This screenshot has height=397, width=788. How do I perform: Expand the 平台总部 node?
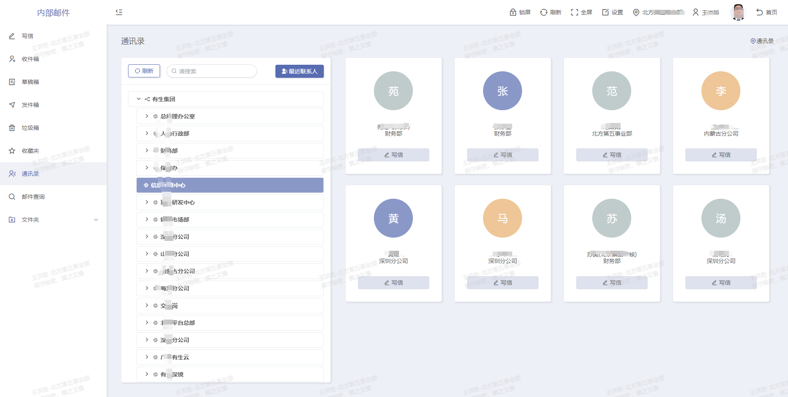coord(147,323)
